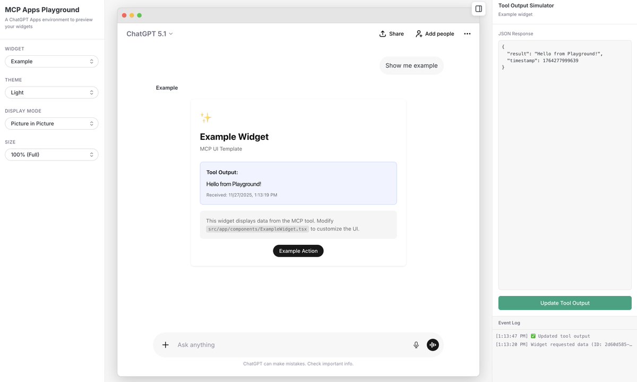Screen dimensions: 637x382
Task: Click the MCP Apps Playground title
Action: (42, 10)
